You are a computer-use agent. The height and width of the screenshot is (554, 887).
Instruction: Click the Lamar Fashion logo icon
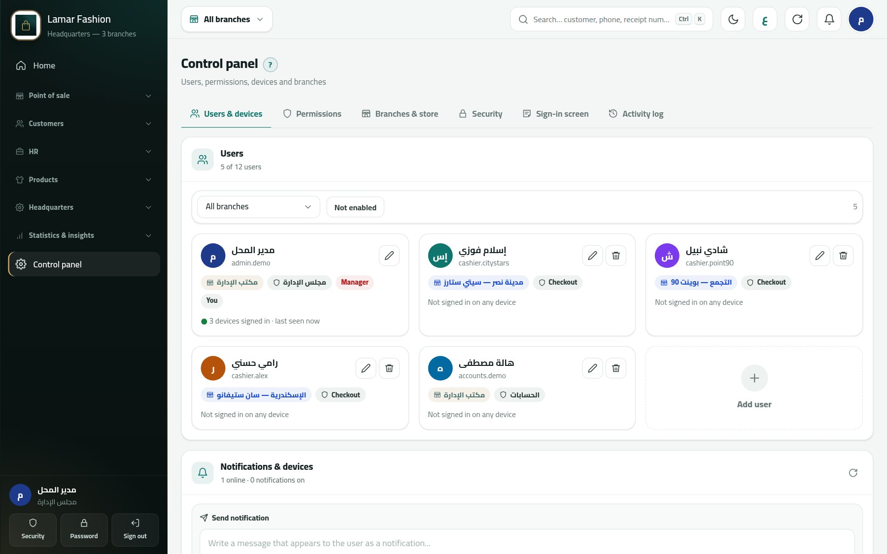(26, 26)
